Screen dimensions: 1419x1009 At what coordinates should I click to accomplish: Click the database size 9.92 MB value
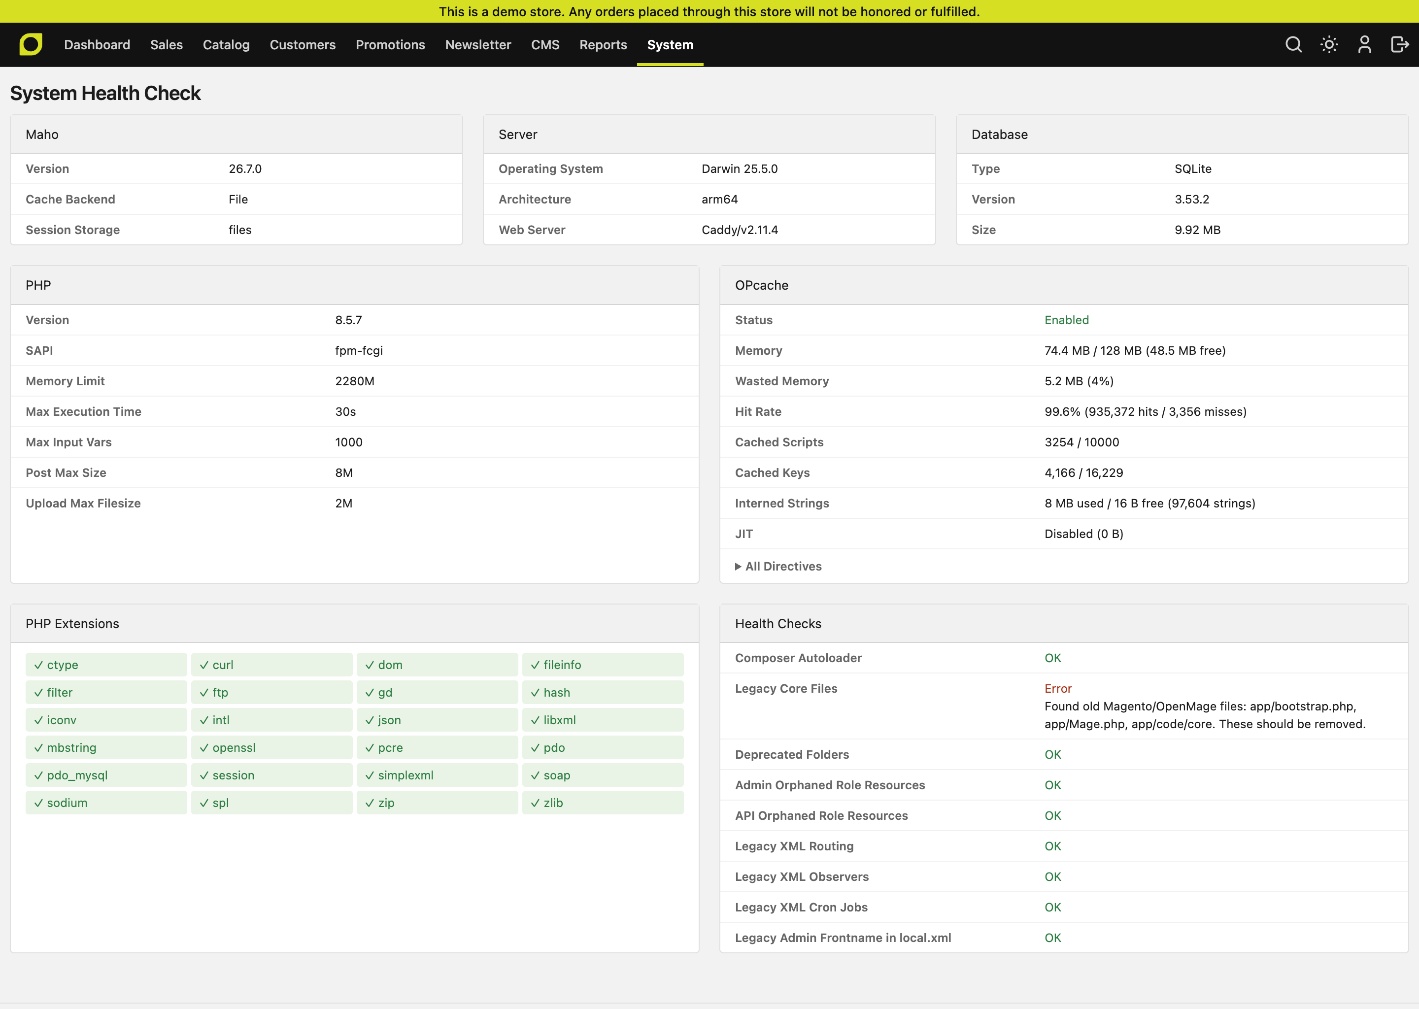1197,230
